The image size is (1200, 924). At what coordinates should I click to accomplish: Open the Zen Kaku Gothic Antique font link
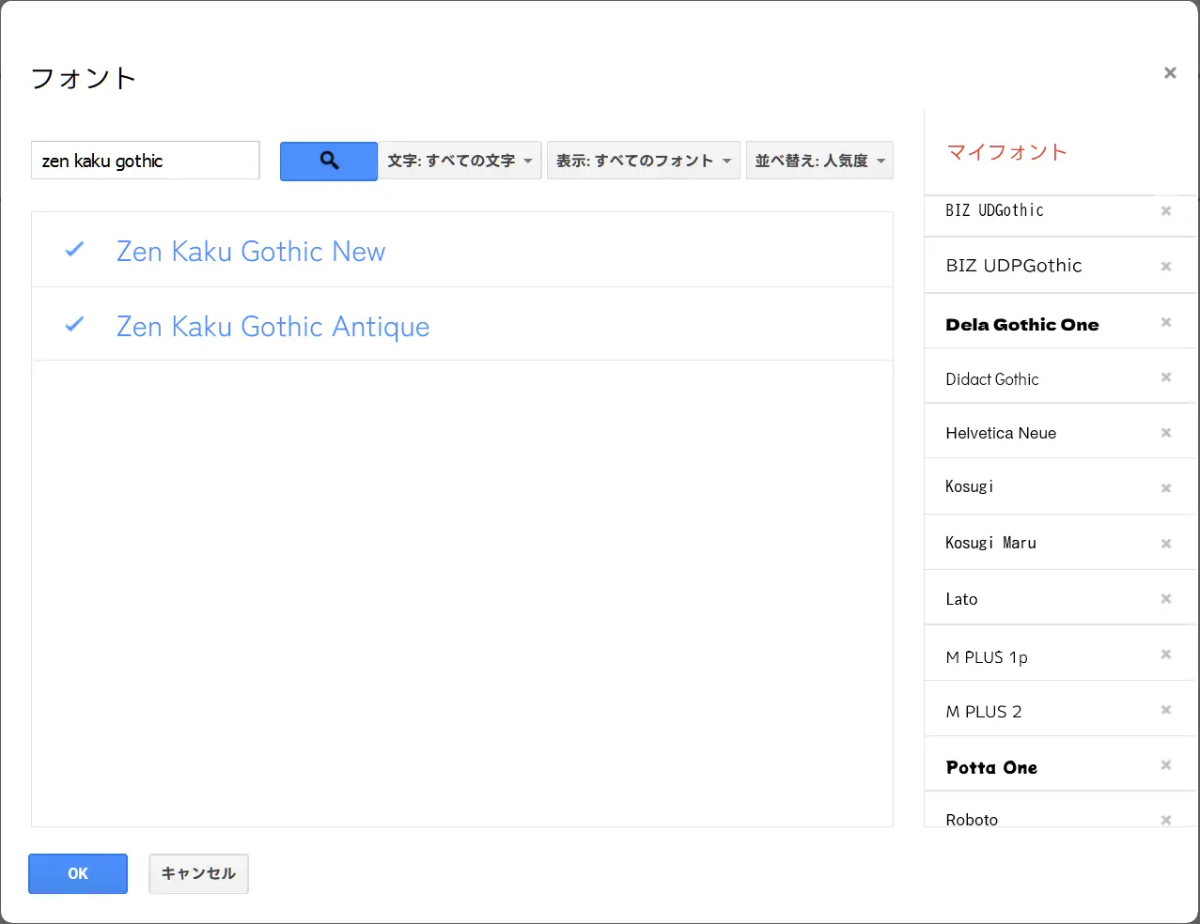pyautogui.click(x=273, y=326)
